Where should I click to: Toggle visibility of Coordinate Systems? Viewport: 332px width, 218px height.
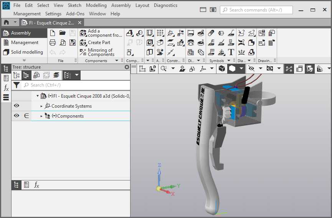pos(17,106)
